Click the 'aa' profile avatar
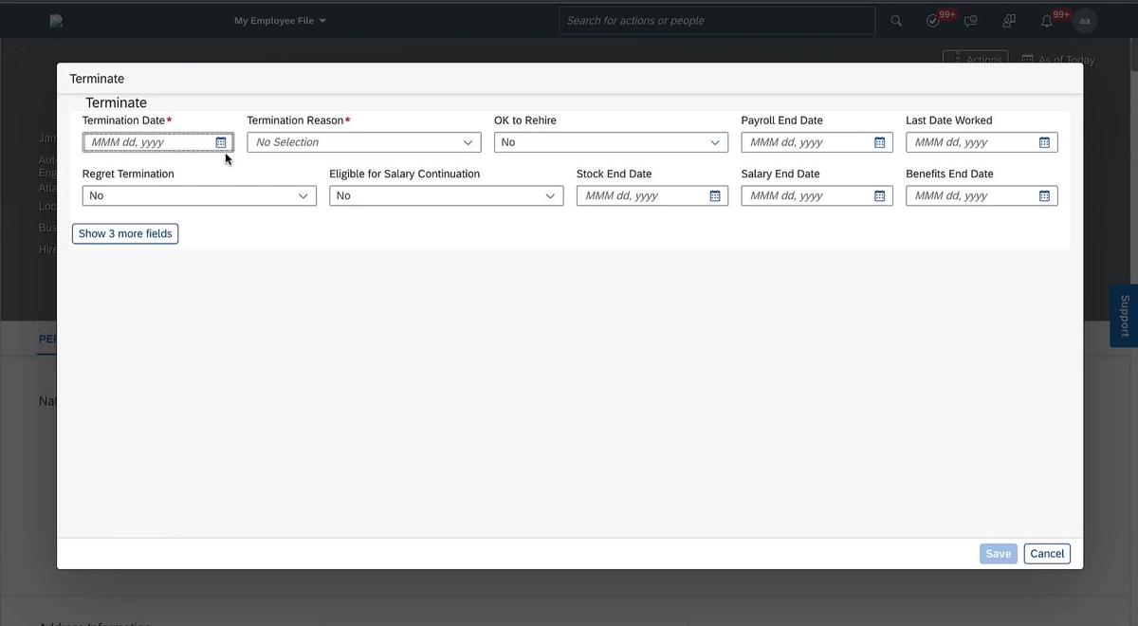This screenshot has width=1138, height=626. 1083,20
